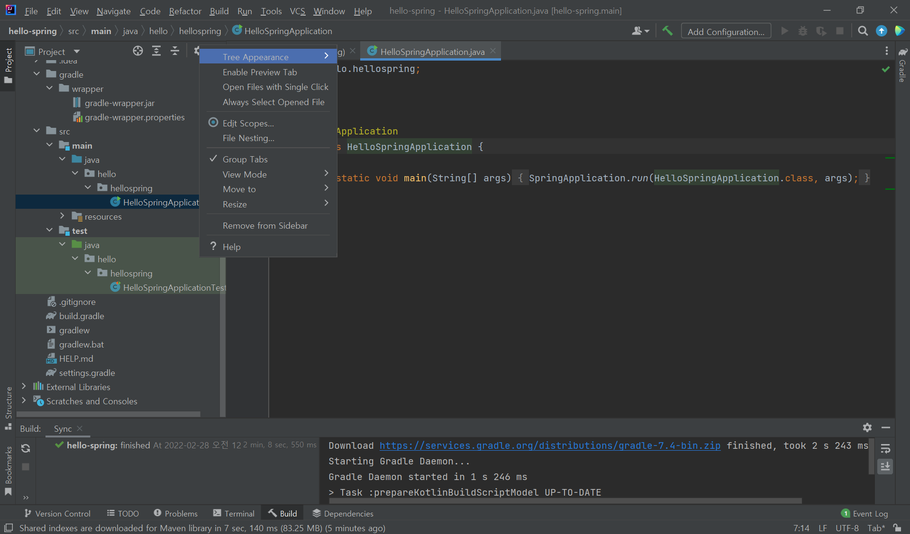Expand the External Libraries node
Image resolution: width=910 pixels, height=534 pixels.
click(24, 387)
